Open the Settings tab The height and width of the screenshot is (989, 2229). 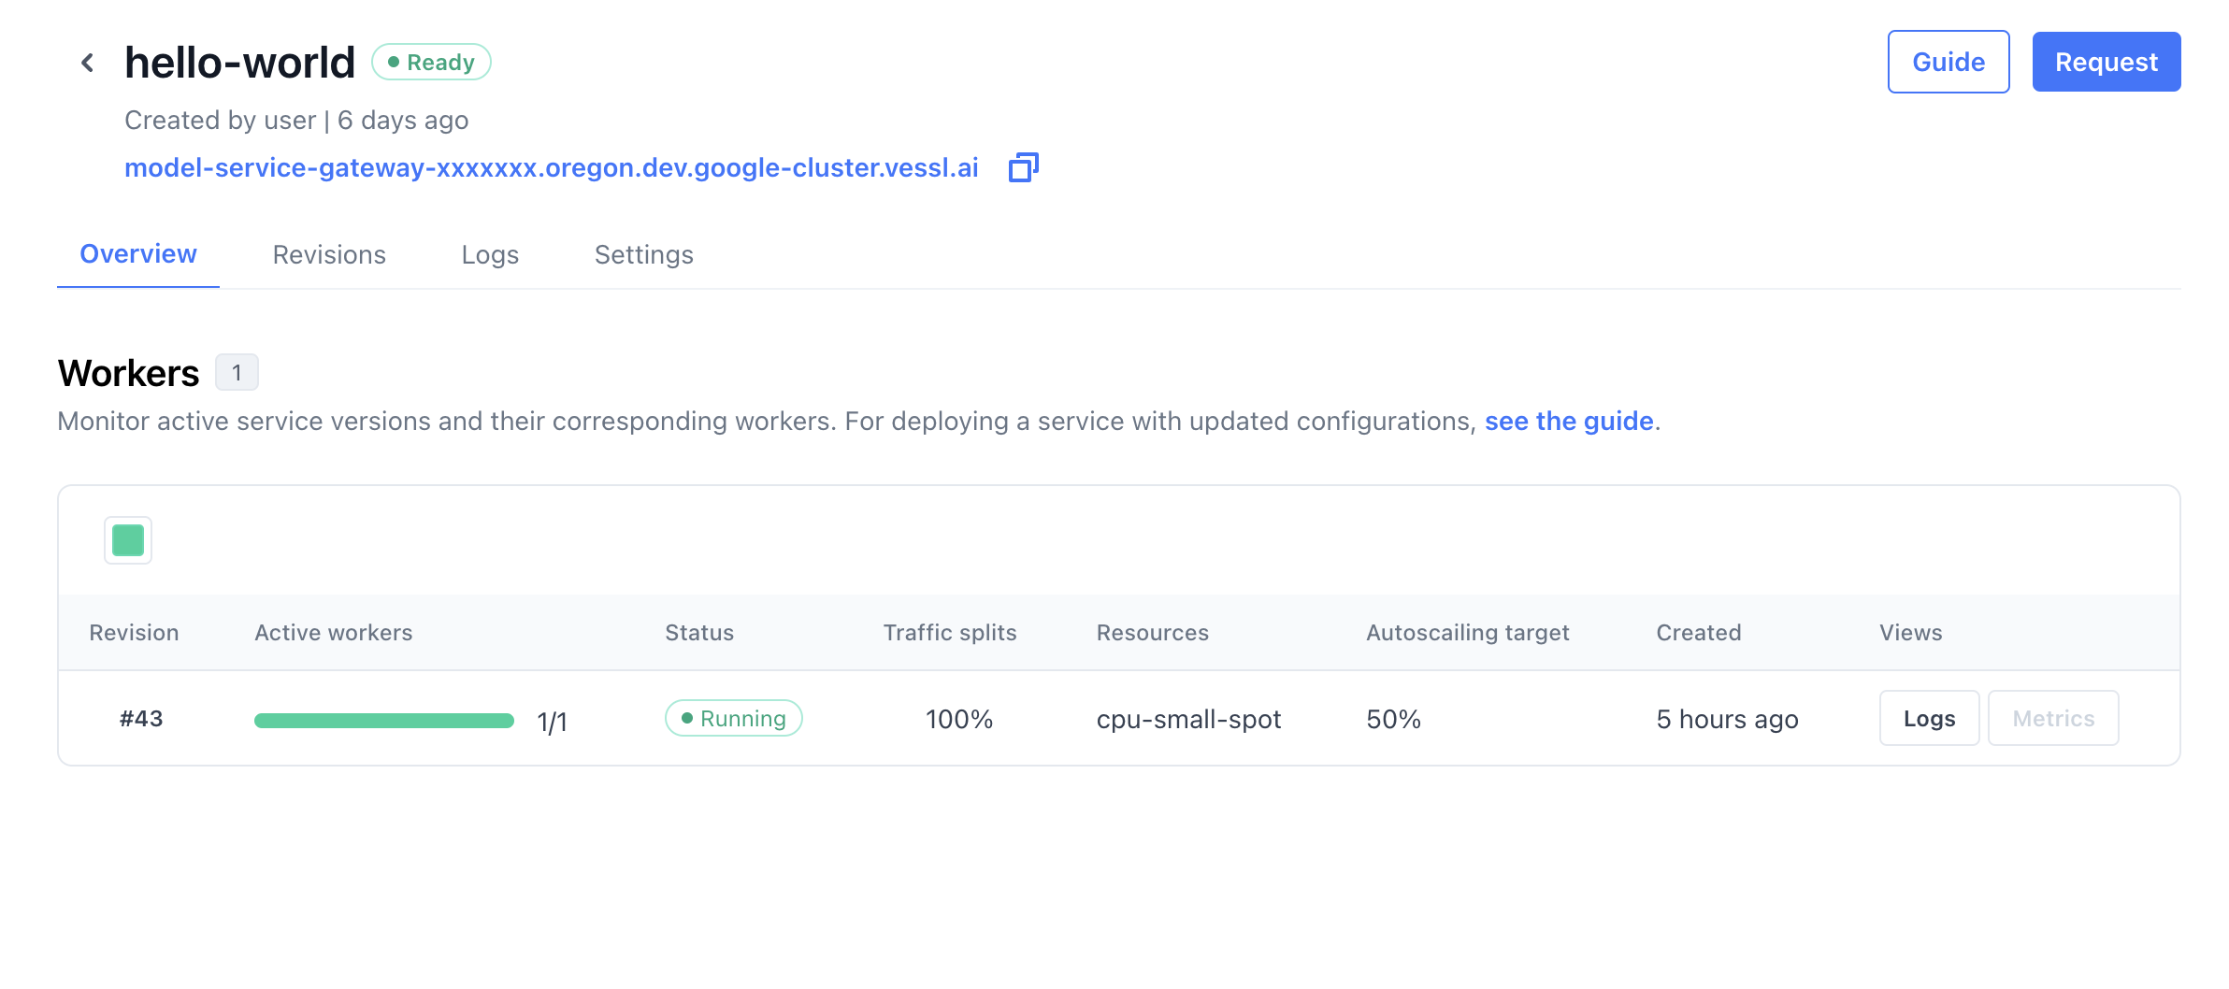(x=644, y=254)
